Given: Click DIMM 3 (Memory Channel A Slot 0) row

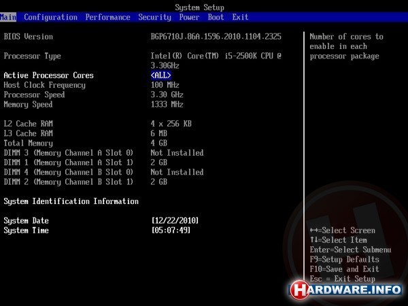Looking at the screenshot, I should [x=103, y=153].
